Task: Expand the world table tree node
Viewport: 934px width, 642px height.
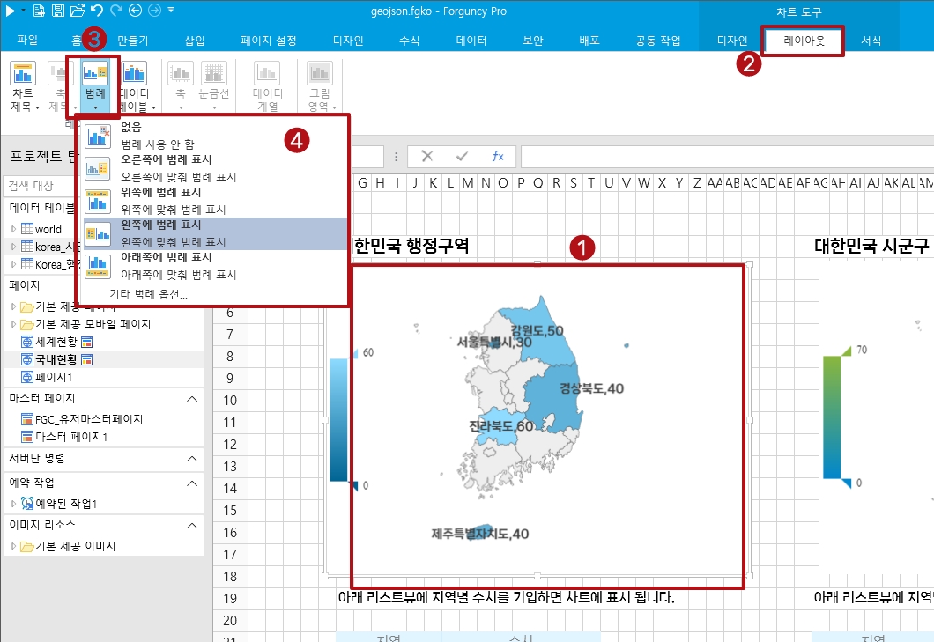Action: pos(13,229)
